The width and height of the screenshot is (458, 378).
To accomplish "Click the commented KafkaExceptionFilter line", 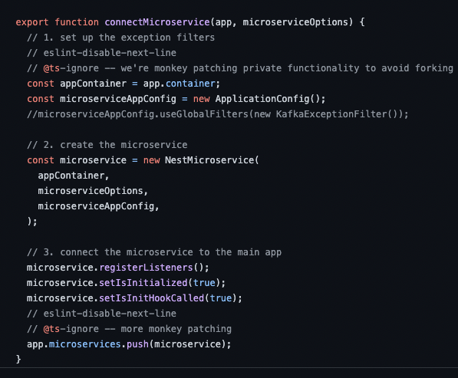I will (218, 114).
